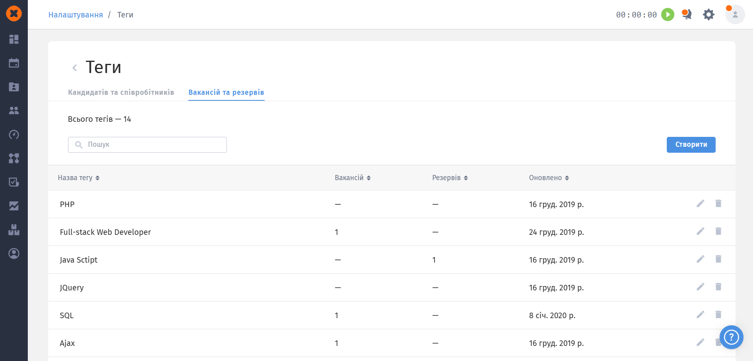753x361 pixels.
Task: Open the chart reports icon in sidebar
Action: [14, 206]
